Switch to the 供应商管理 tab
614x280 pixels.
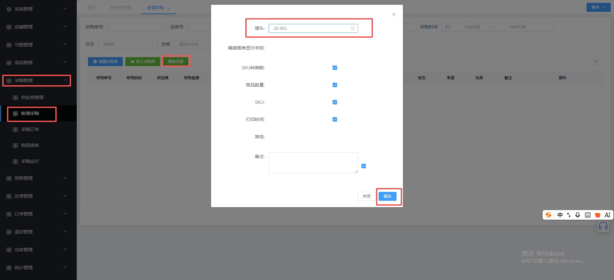click(x=121, y=8)
